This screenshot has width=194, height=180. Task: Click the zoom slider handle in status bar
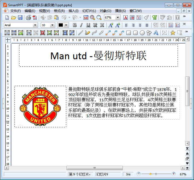tap(150, 174)
